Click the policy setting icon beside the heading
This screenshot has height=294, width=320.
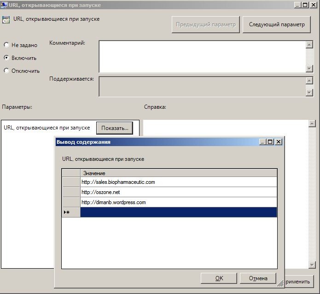tap(6, 20)
